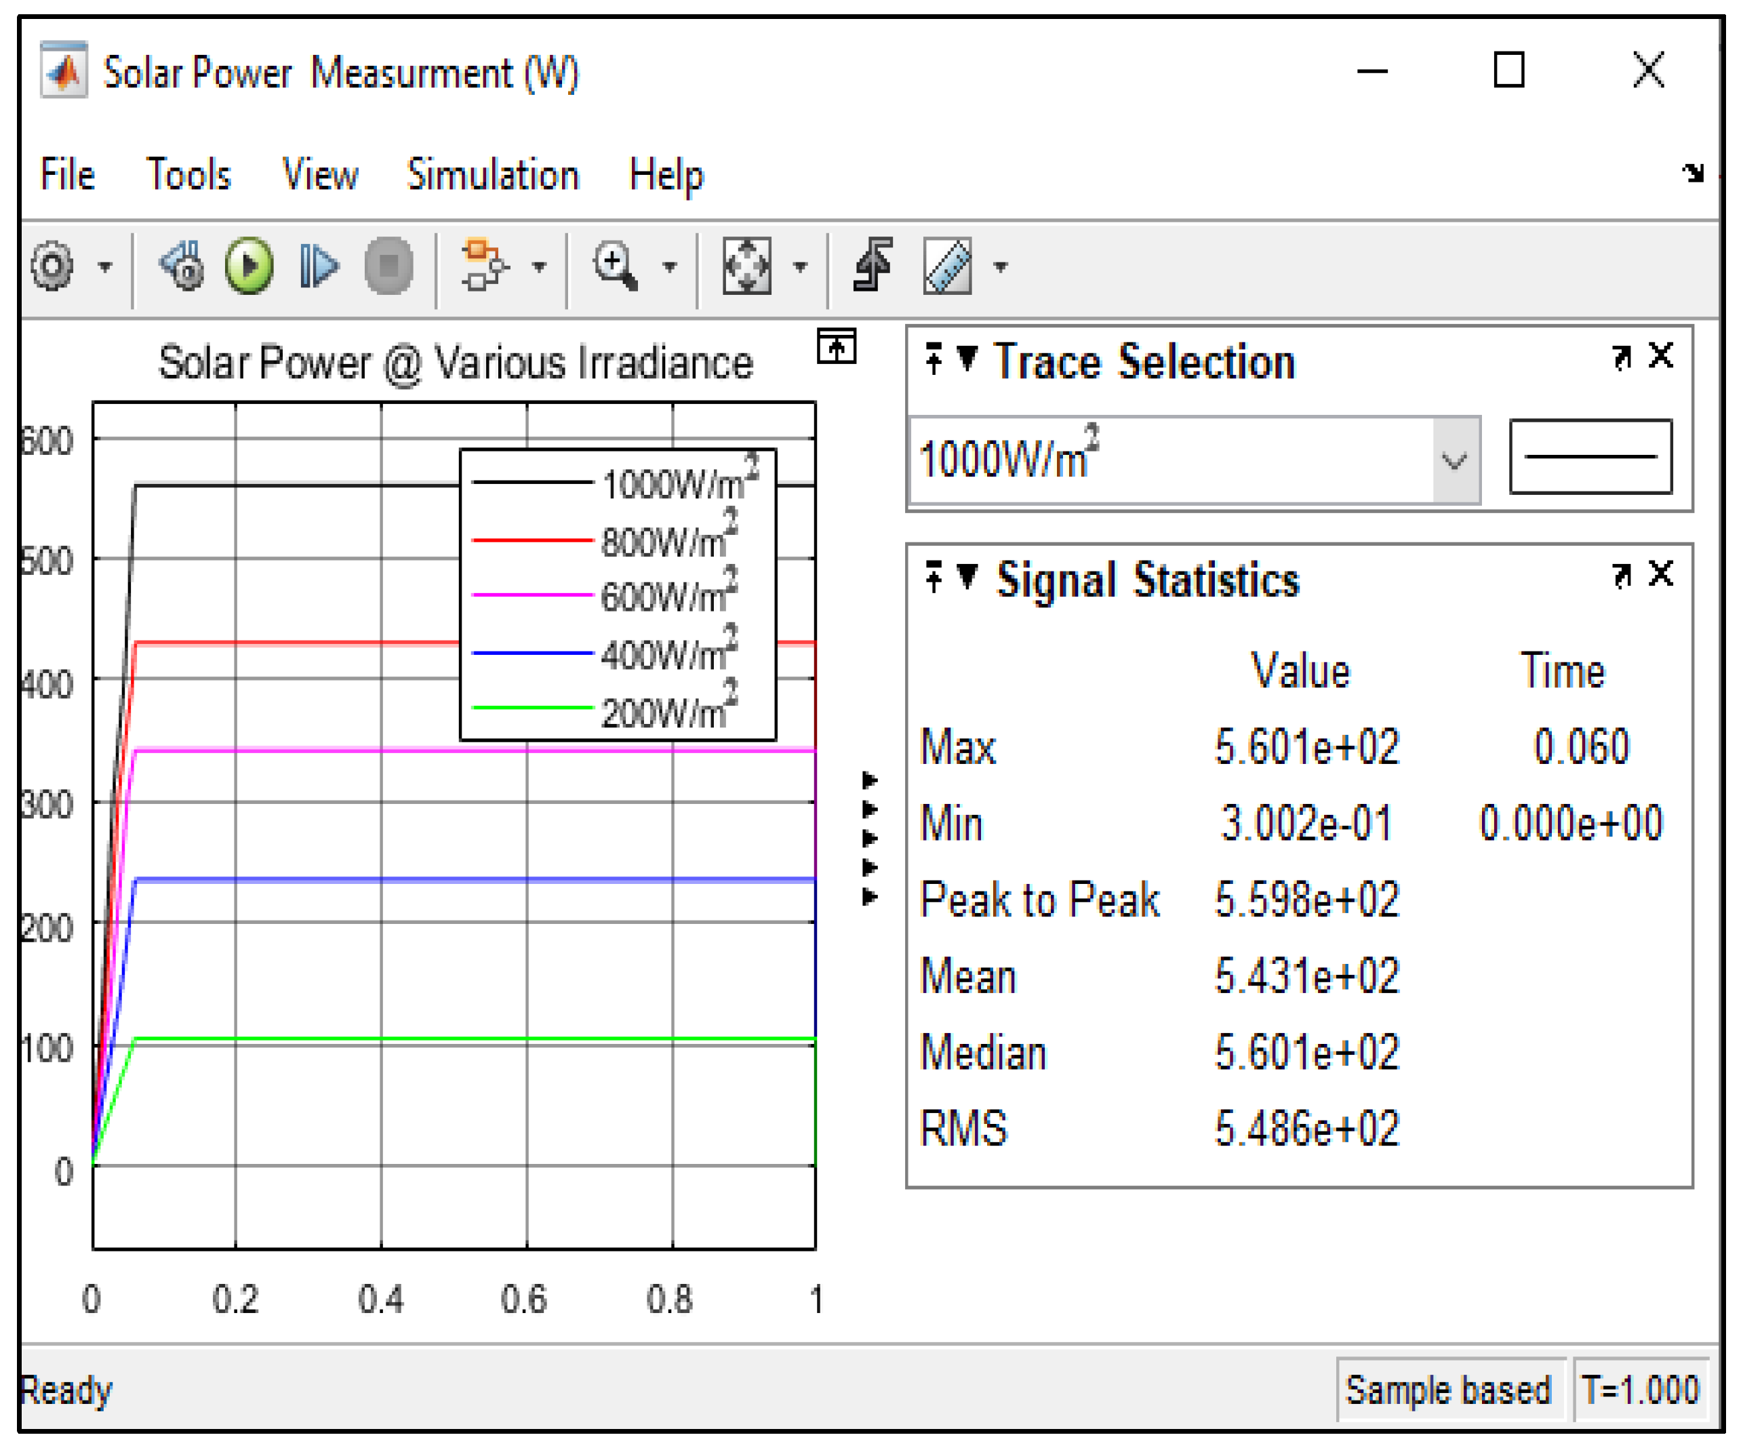Open the scope configuration gear icon
Image resolution: width=1743 pixels, height=1450 pixels.
52,266
